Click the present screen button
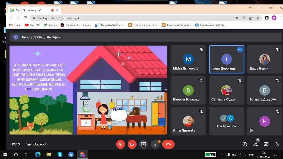Image resolution: width=283 pixels, height=159 pixels. point(143,144)
